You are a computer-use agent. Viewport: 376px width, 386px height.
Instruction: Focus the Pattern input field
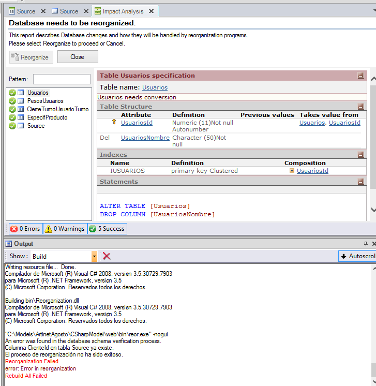coord(62,79)
